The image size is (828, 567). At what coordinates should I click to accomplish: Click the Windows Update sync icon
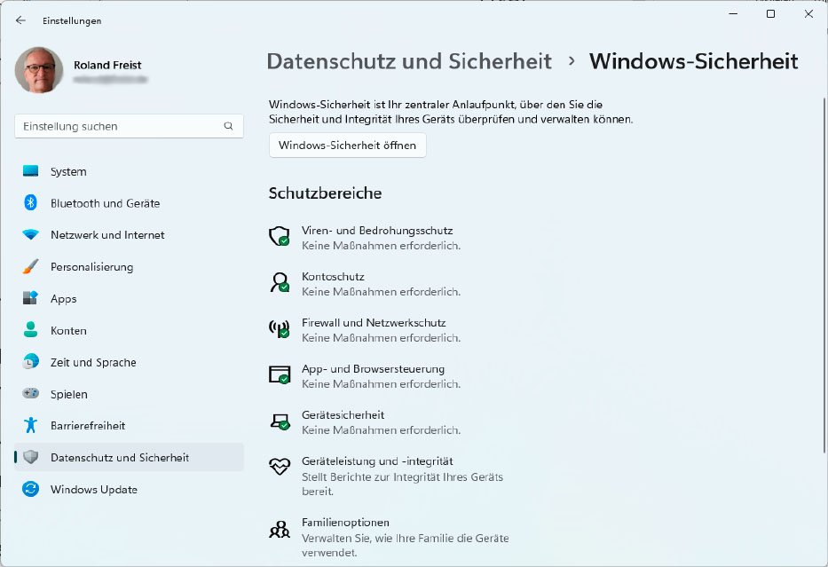tap(31, 489)
